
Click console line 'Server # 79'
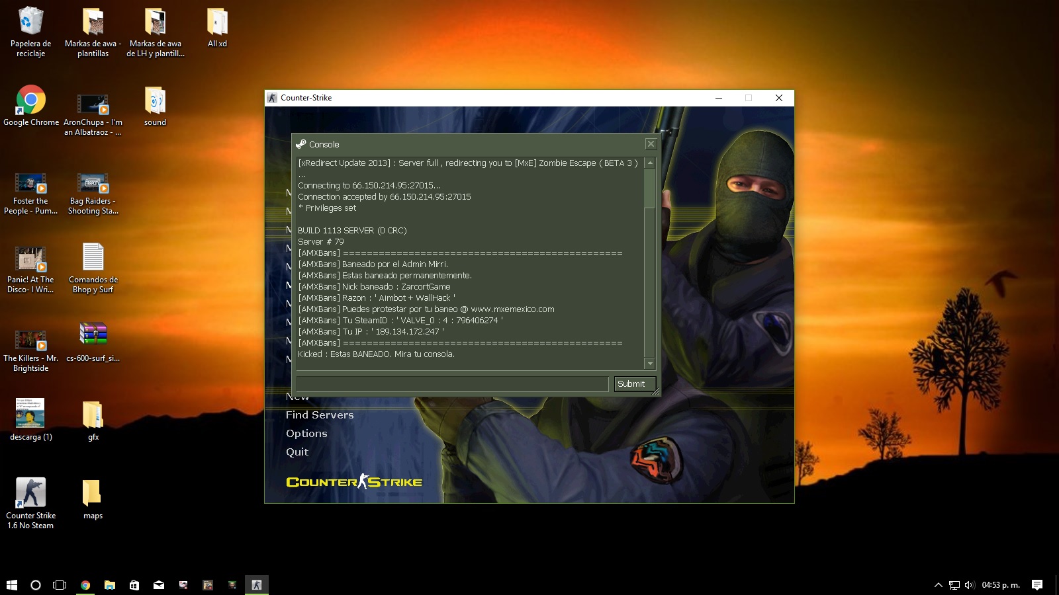coord(321,241)
